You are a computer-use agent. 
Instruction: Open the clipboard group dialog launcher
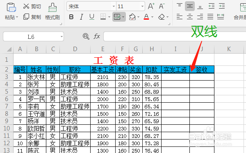pos(61,24)
